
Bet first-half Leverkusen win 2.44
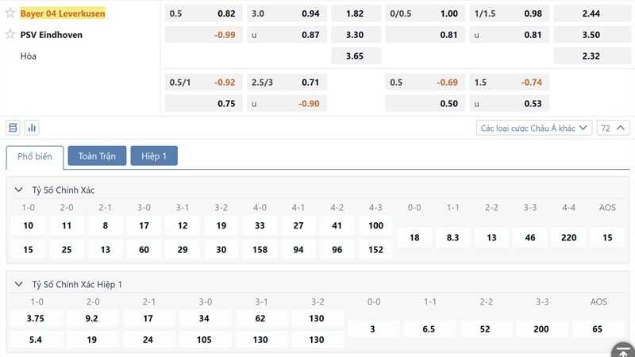click(592, 13)
